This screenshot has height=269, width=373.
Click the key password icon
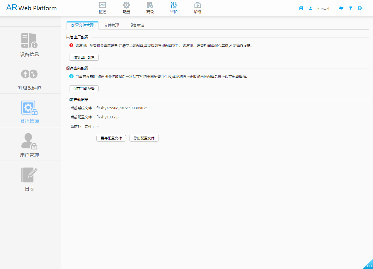(x=350, y=8)
